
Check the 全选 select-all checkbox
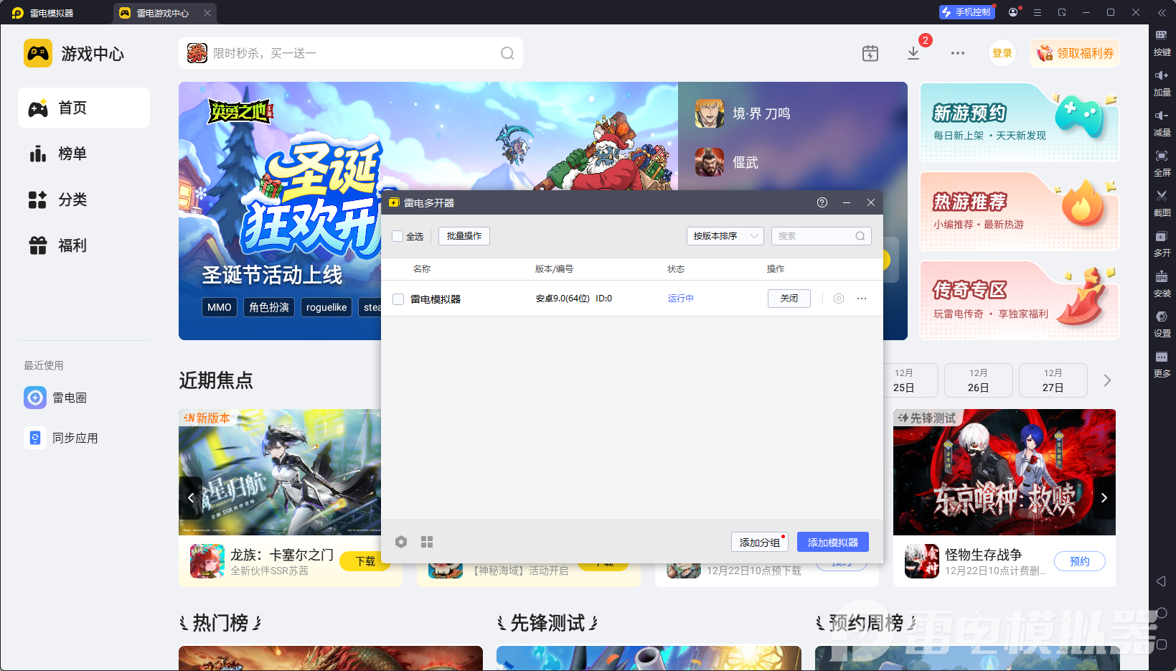(x=398, y=236)
